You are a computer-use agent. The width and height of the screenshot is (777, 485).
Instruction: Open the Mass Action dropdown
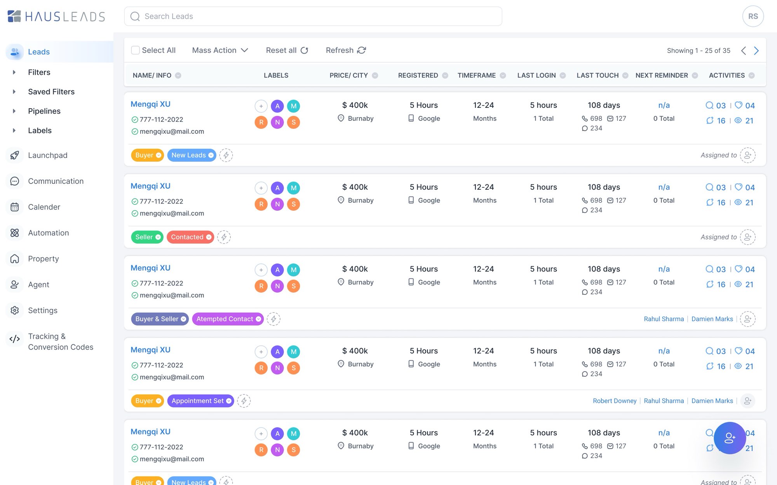pos(220,50)
